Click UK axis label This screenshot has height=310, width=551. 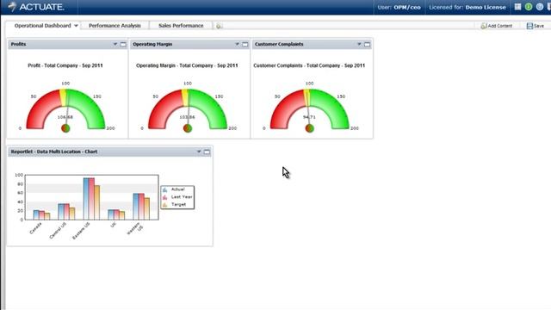tap(113, 225)
